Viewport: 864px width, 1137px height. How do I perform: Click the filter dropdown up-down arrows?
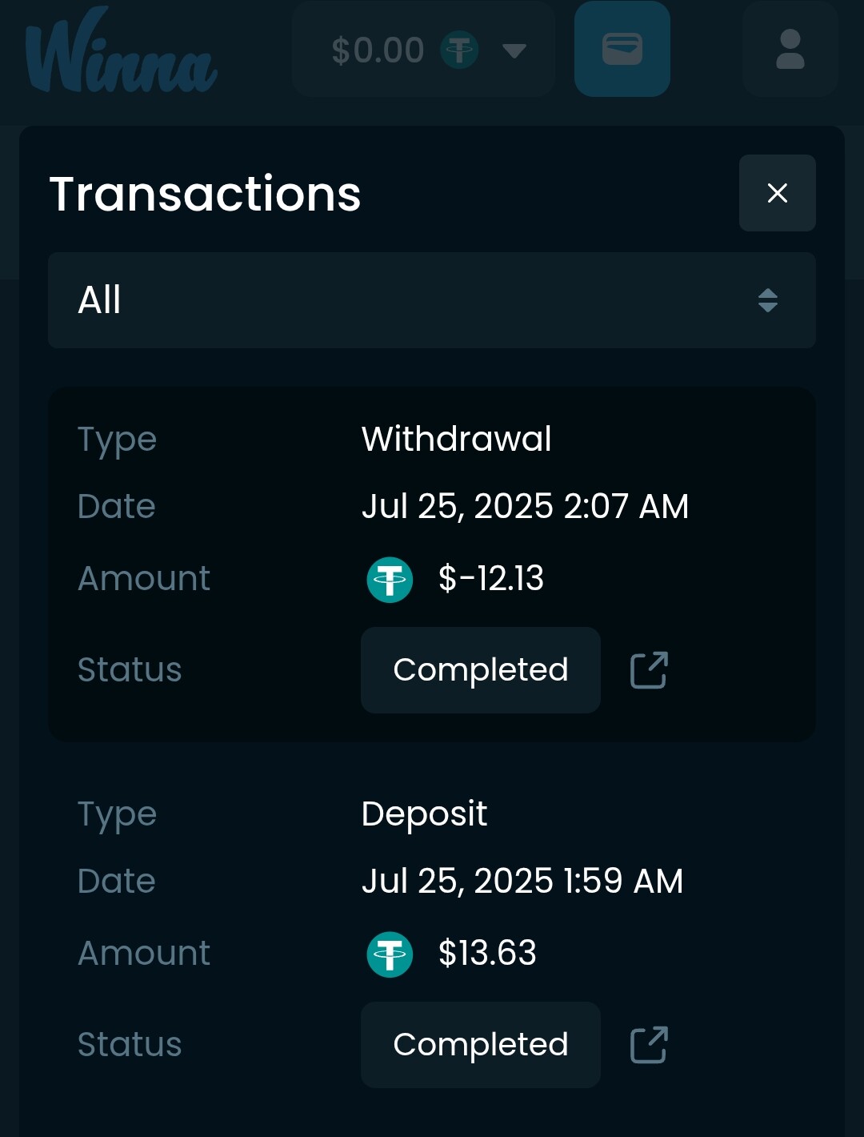[768, 300]
